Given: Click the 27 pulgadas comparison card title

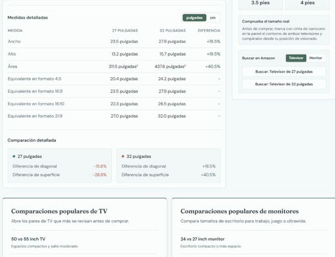Looking at the screenshot, I should pos(30,157).
